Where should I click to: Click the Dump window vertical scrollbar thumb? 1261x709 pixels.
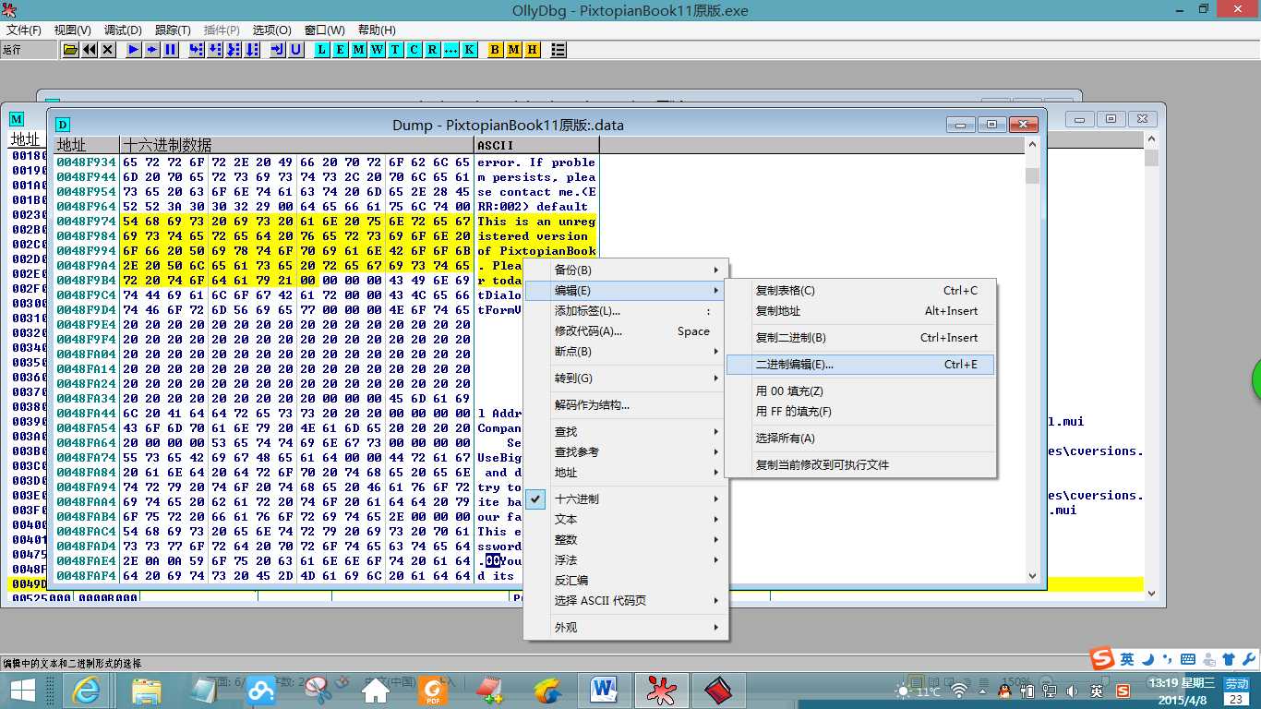tap(1032, 176)
